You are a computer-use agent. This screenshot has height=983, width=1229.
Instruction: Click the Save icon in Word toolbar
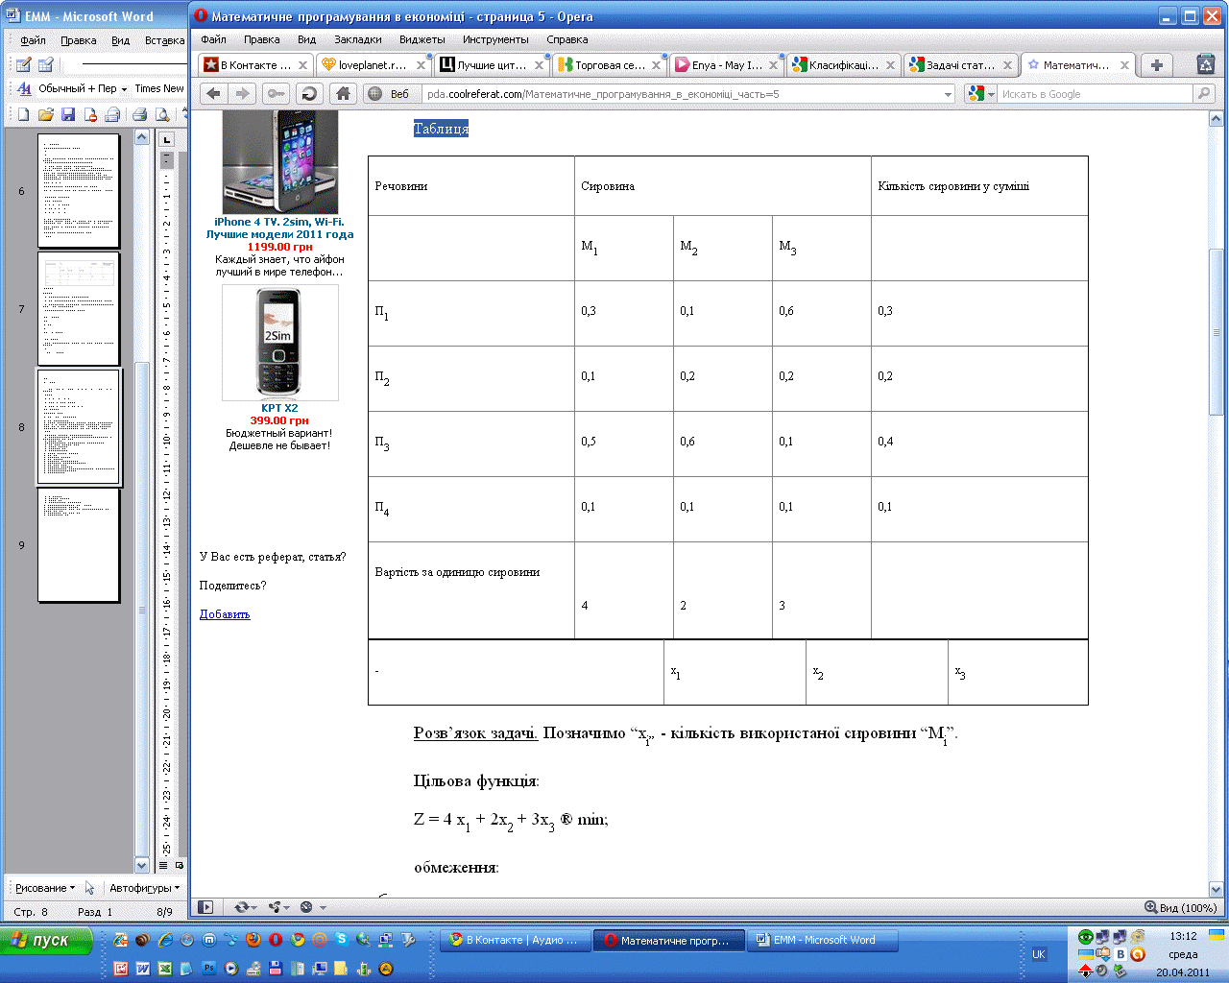(x=68, y=115)
